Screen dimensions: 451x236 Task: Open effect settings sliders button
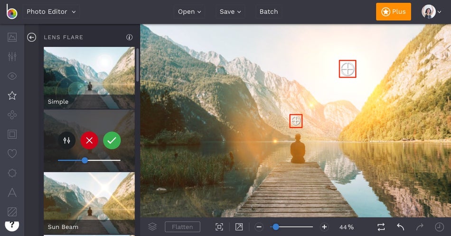point(67,140)
